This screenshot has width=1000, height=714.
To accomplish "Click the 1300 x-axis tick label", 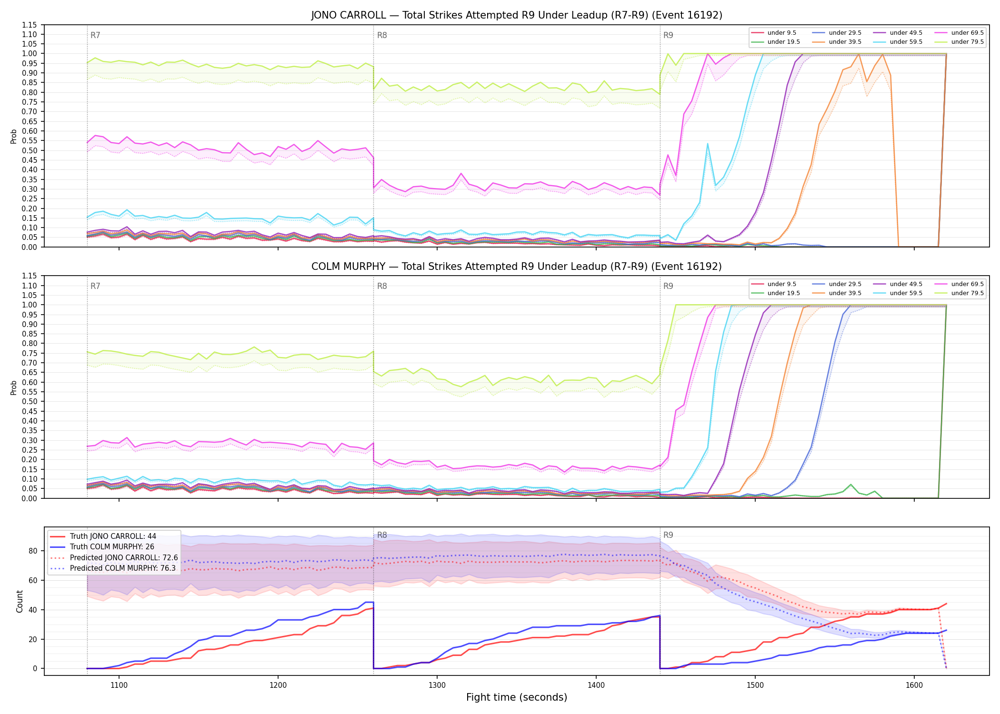I will pos(437,685).
